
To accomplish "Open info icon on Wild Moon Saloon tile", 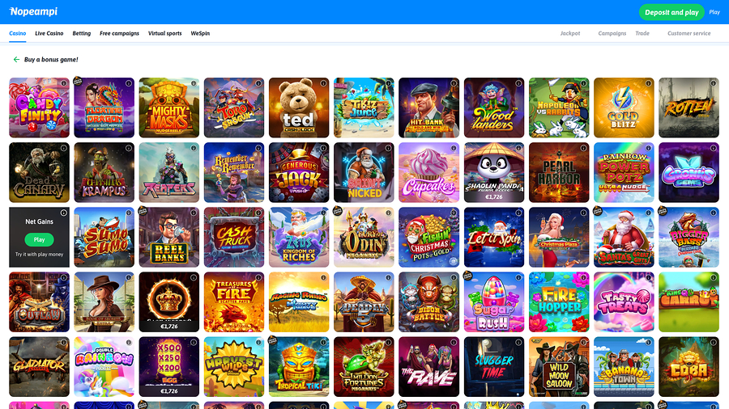I will [583, 343].
